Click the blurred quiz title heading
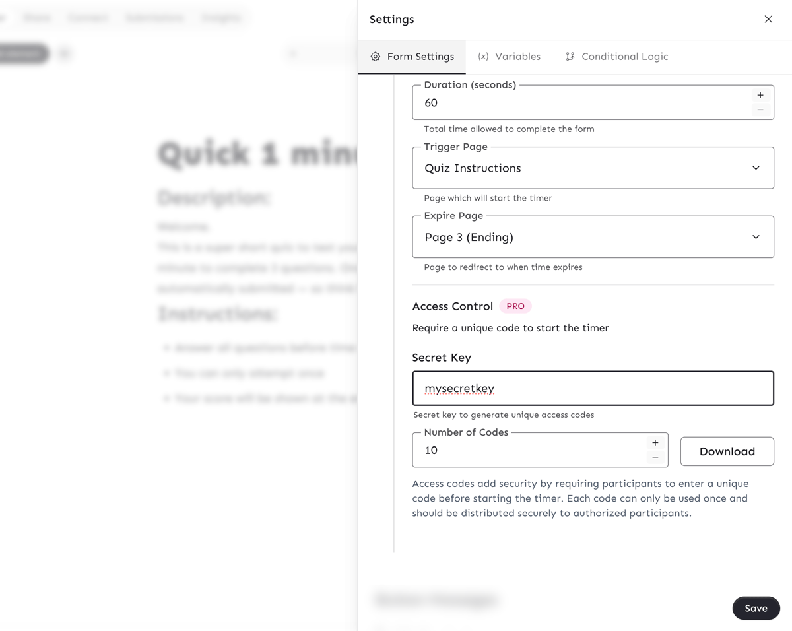This screenshot has height=631, width=792. tap(257, 154)
